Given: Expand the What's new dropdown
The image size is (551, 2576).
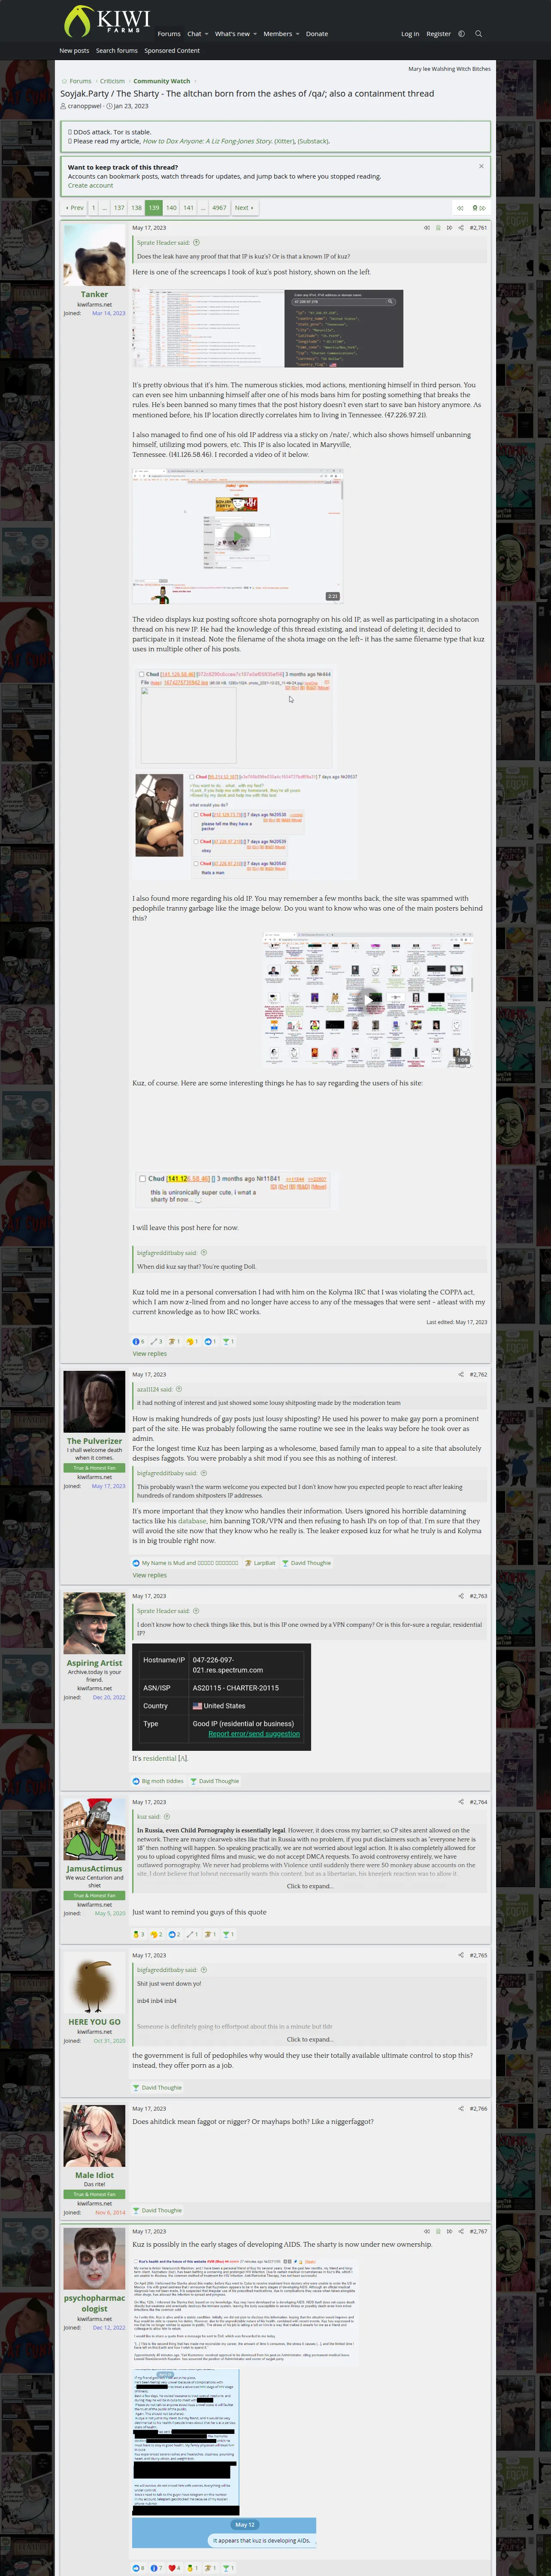Looking at the screenshot, I should point(255,34).
